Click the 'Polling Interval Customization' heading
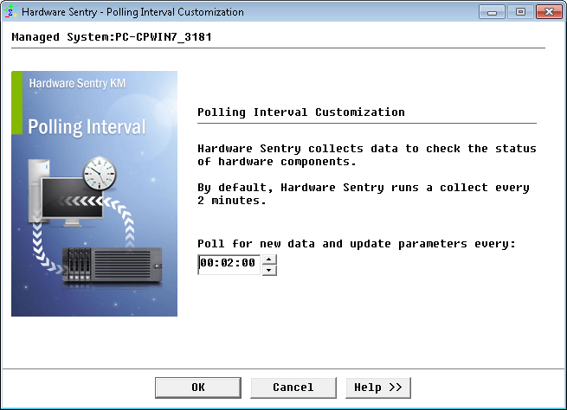This screenshot has width=567, height=410. coord(301,112)
